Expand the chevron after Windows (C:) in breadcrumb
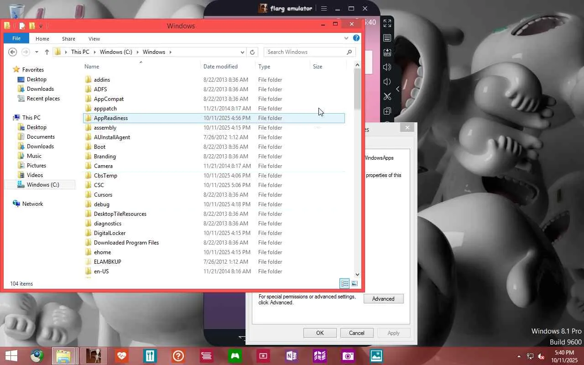 tap(137, 52)
